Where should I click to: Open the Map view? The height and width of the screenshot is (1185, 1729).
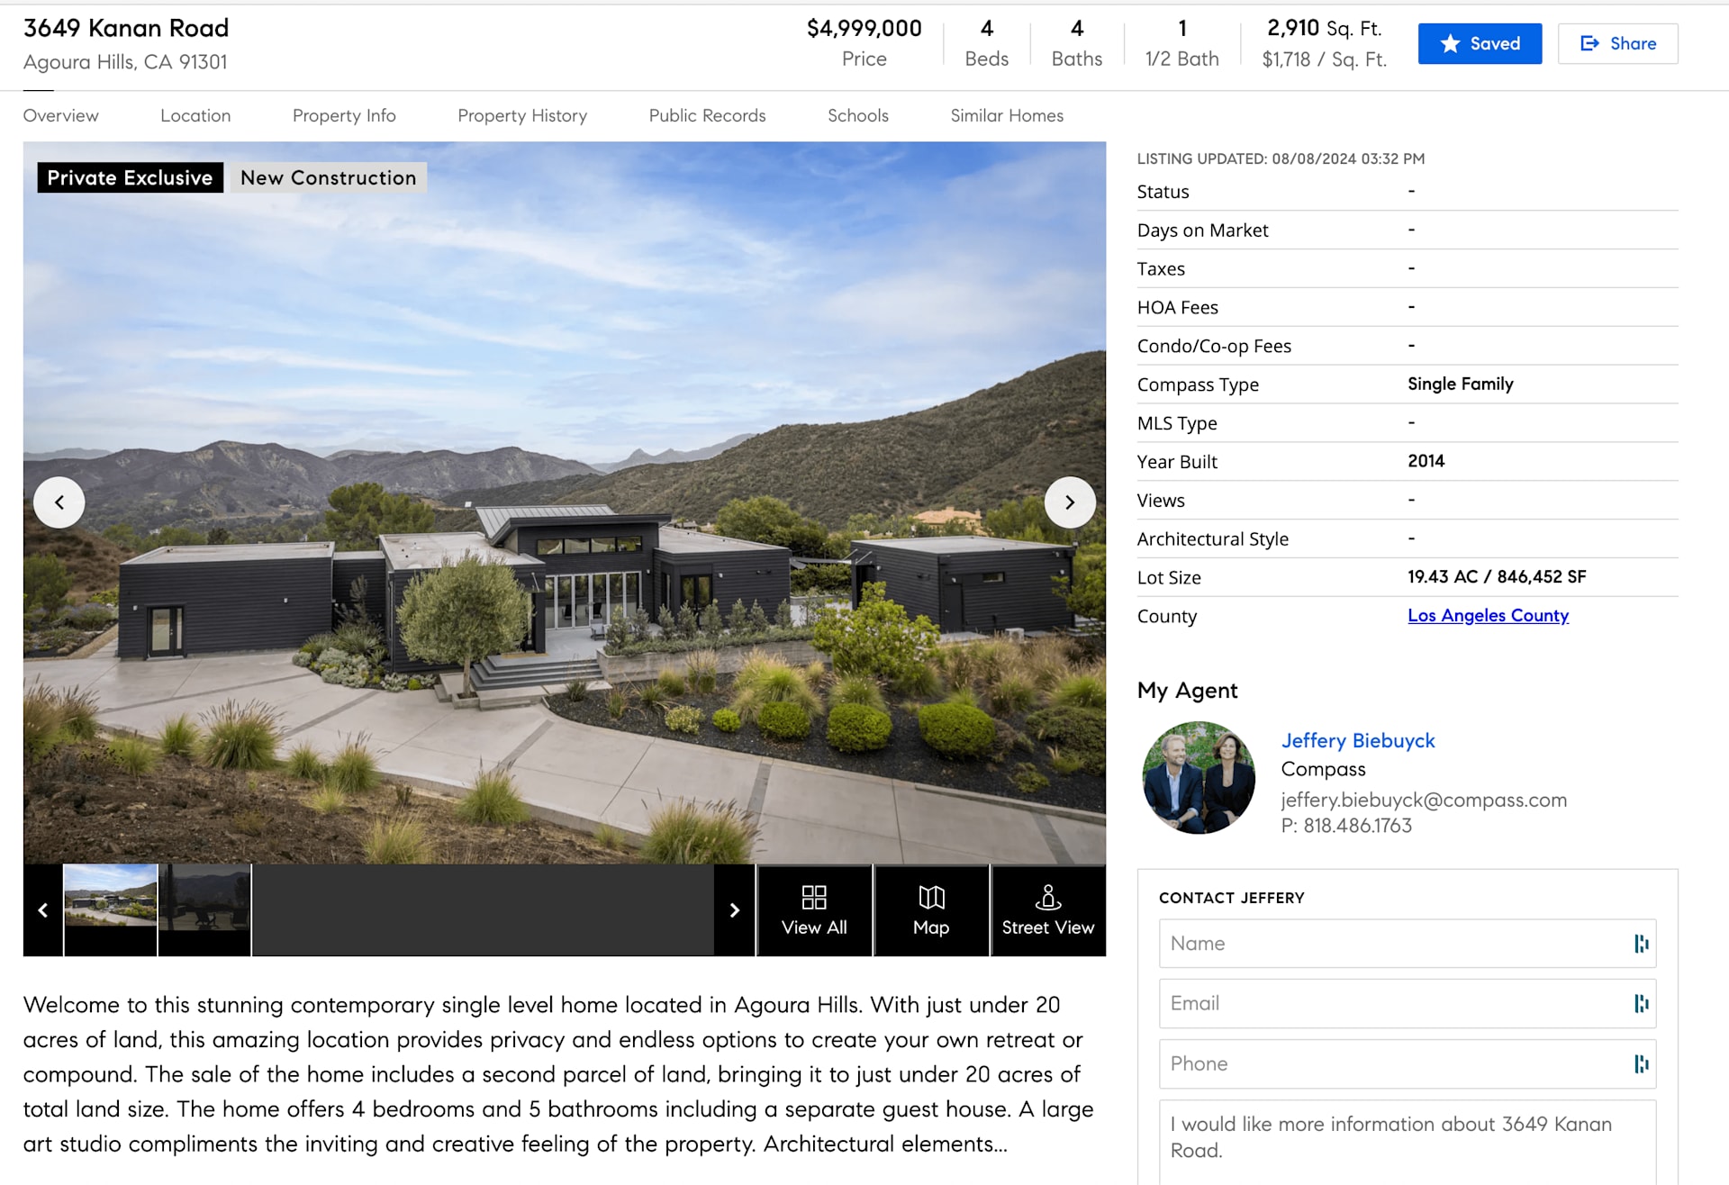(931, 909)
